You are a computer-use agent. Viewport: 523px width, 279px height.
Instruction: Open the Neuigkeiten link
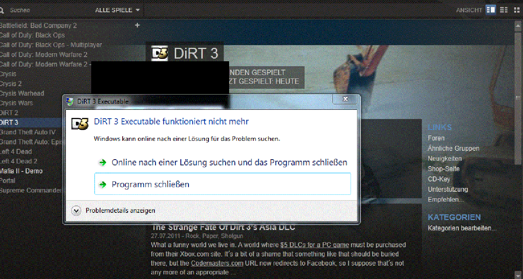coord(444,158)
